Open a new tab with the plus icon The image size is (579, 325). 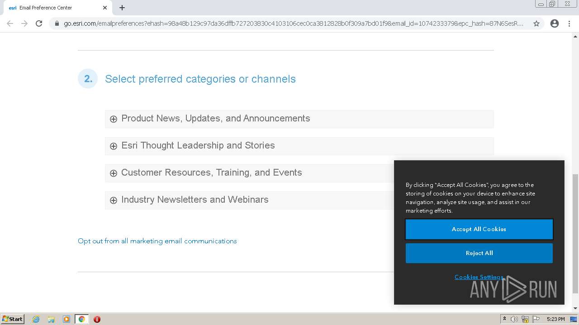[x=122, y=8]
